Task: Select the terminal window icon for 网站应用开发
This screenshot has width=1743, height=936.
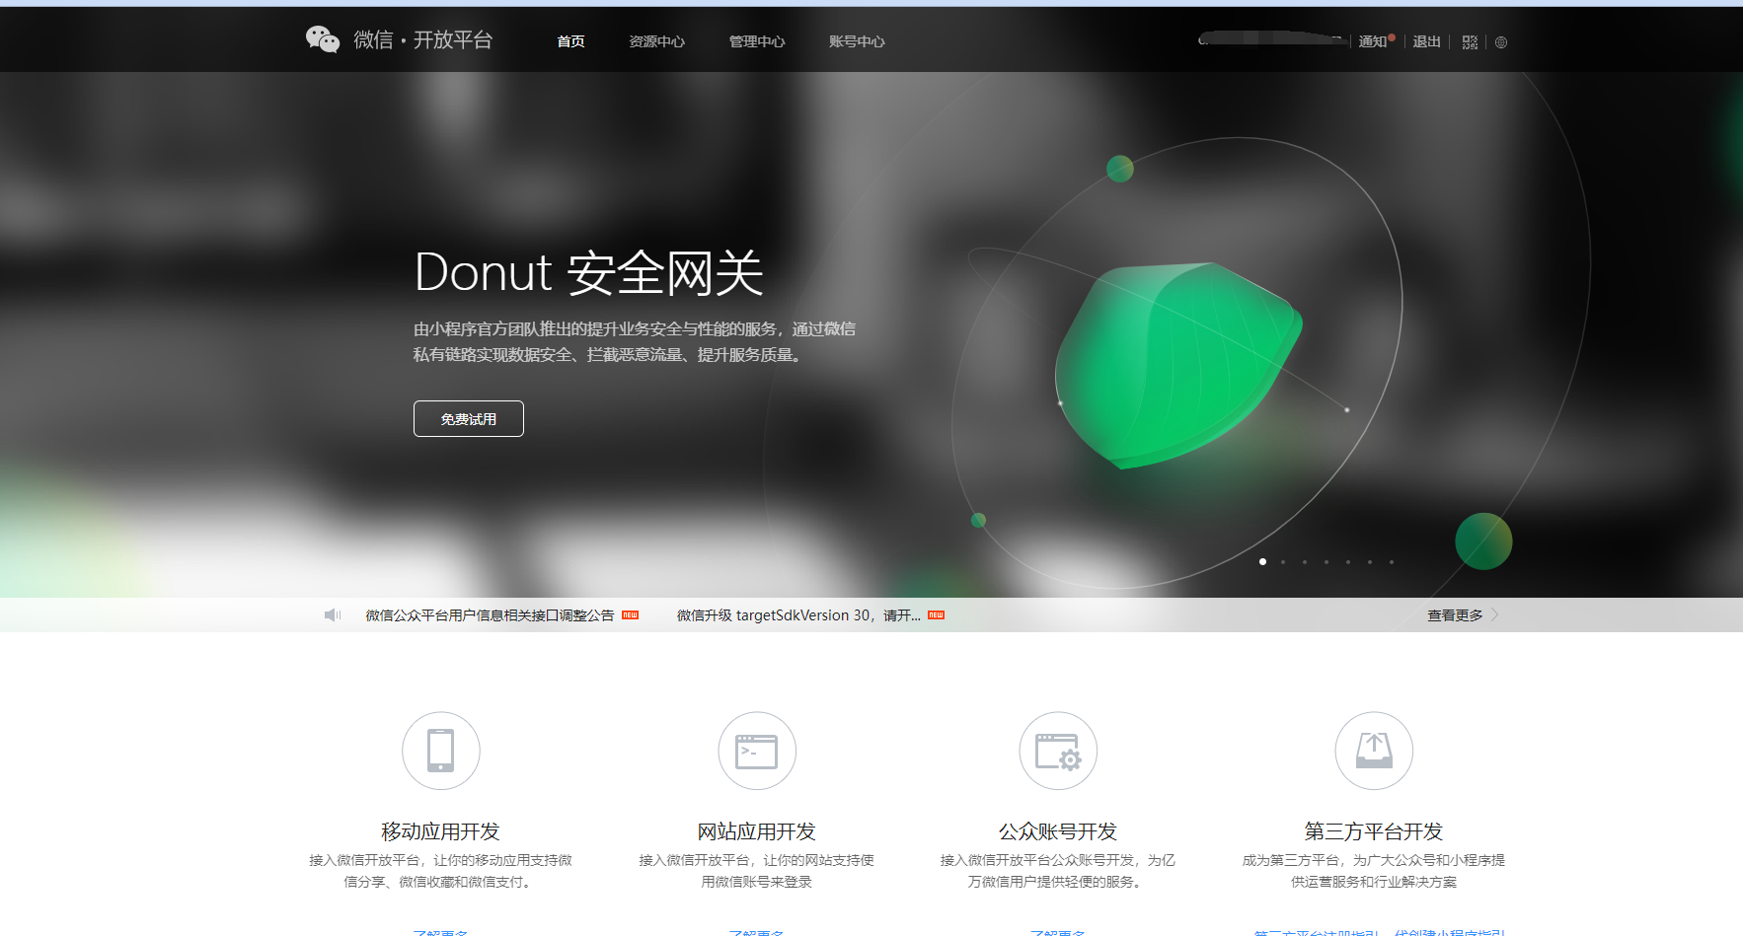Action: (x=757, y=751)
